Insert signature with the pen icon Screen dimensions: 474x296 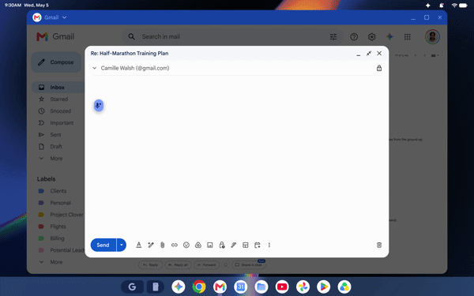coord(234,245)
